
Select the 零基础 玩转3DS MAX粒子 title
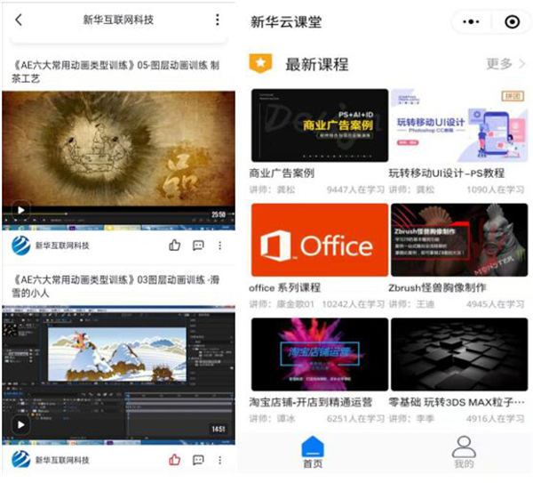[x=457, y=402]
